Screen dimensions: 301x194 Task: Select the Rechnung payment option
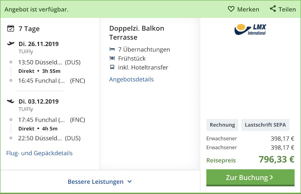click(x=222, y=125)
